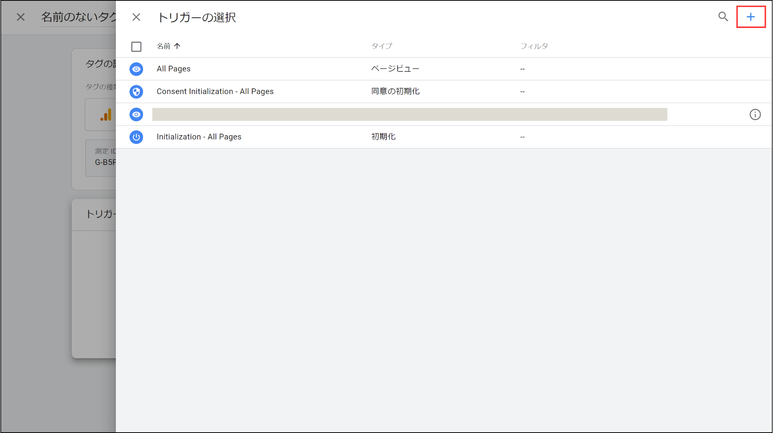The width and height of the screenshot is (773, 433).
Task: Click the All Pages eye icon
Action: coord(136,69)
